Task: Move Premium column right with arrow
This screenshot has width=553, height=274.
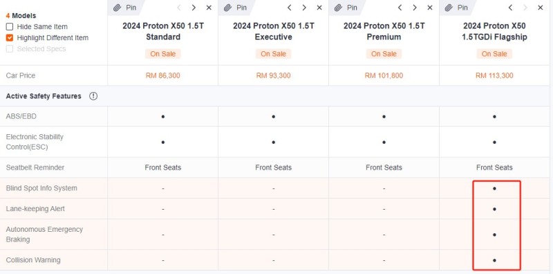Action: point(415,8)
